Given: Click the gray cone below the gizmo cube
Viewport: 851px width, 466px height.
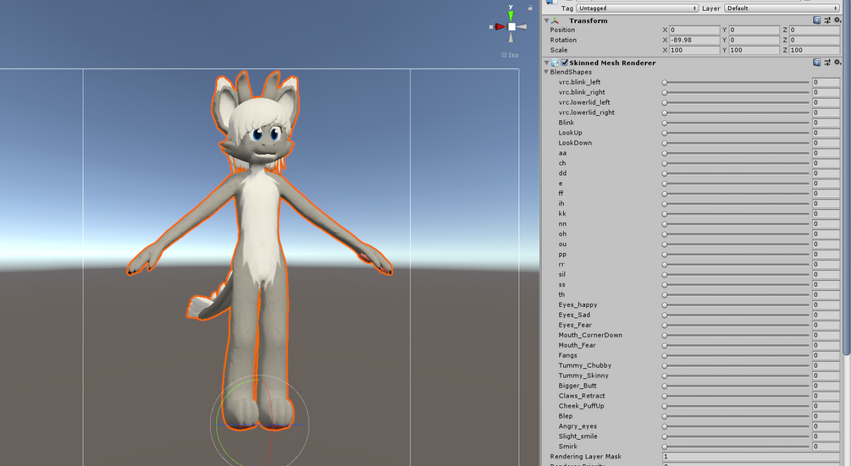Looking at the screenshot, I should (x=511, y=37).
